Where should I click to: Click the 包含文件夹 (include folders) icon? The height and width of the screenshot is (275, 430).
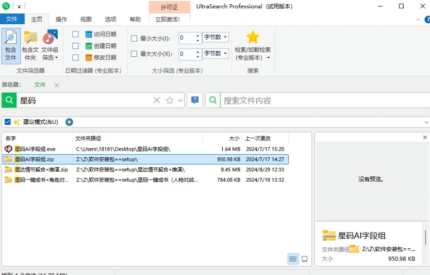click(x=30, y=46)
